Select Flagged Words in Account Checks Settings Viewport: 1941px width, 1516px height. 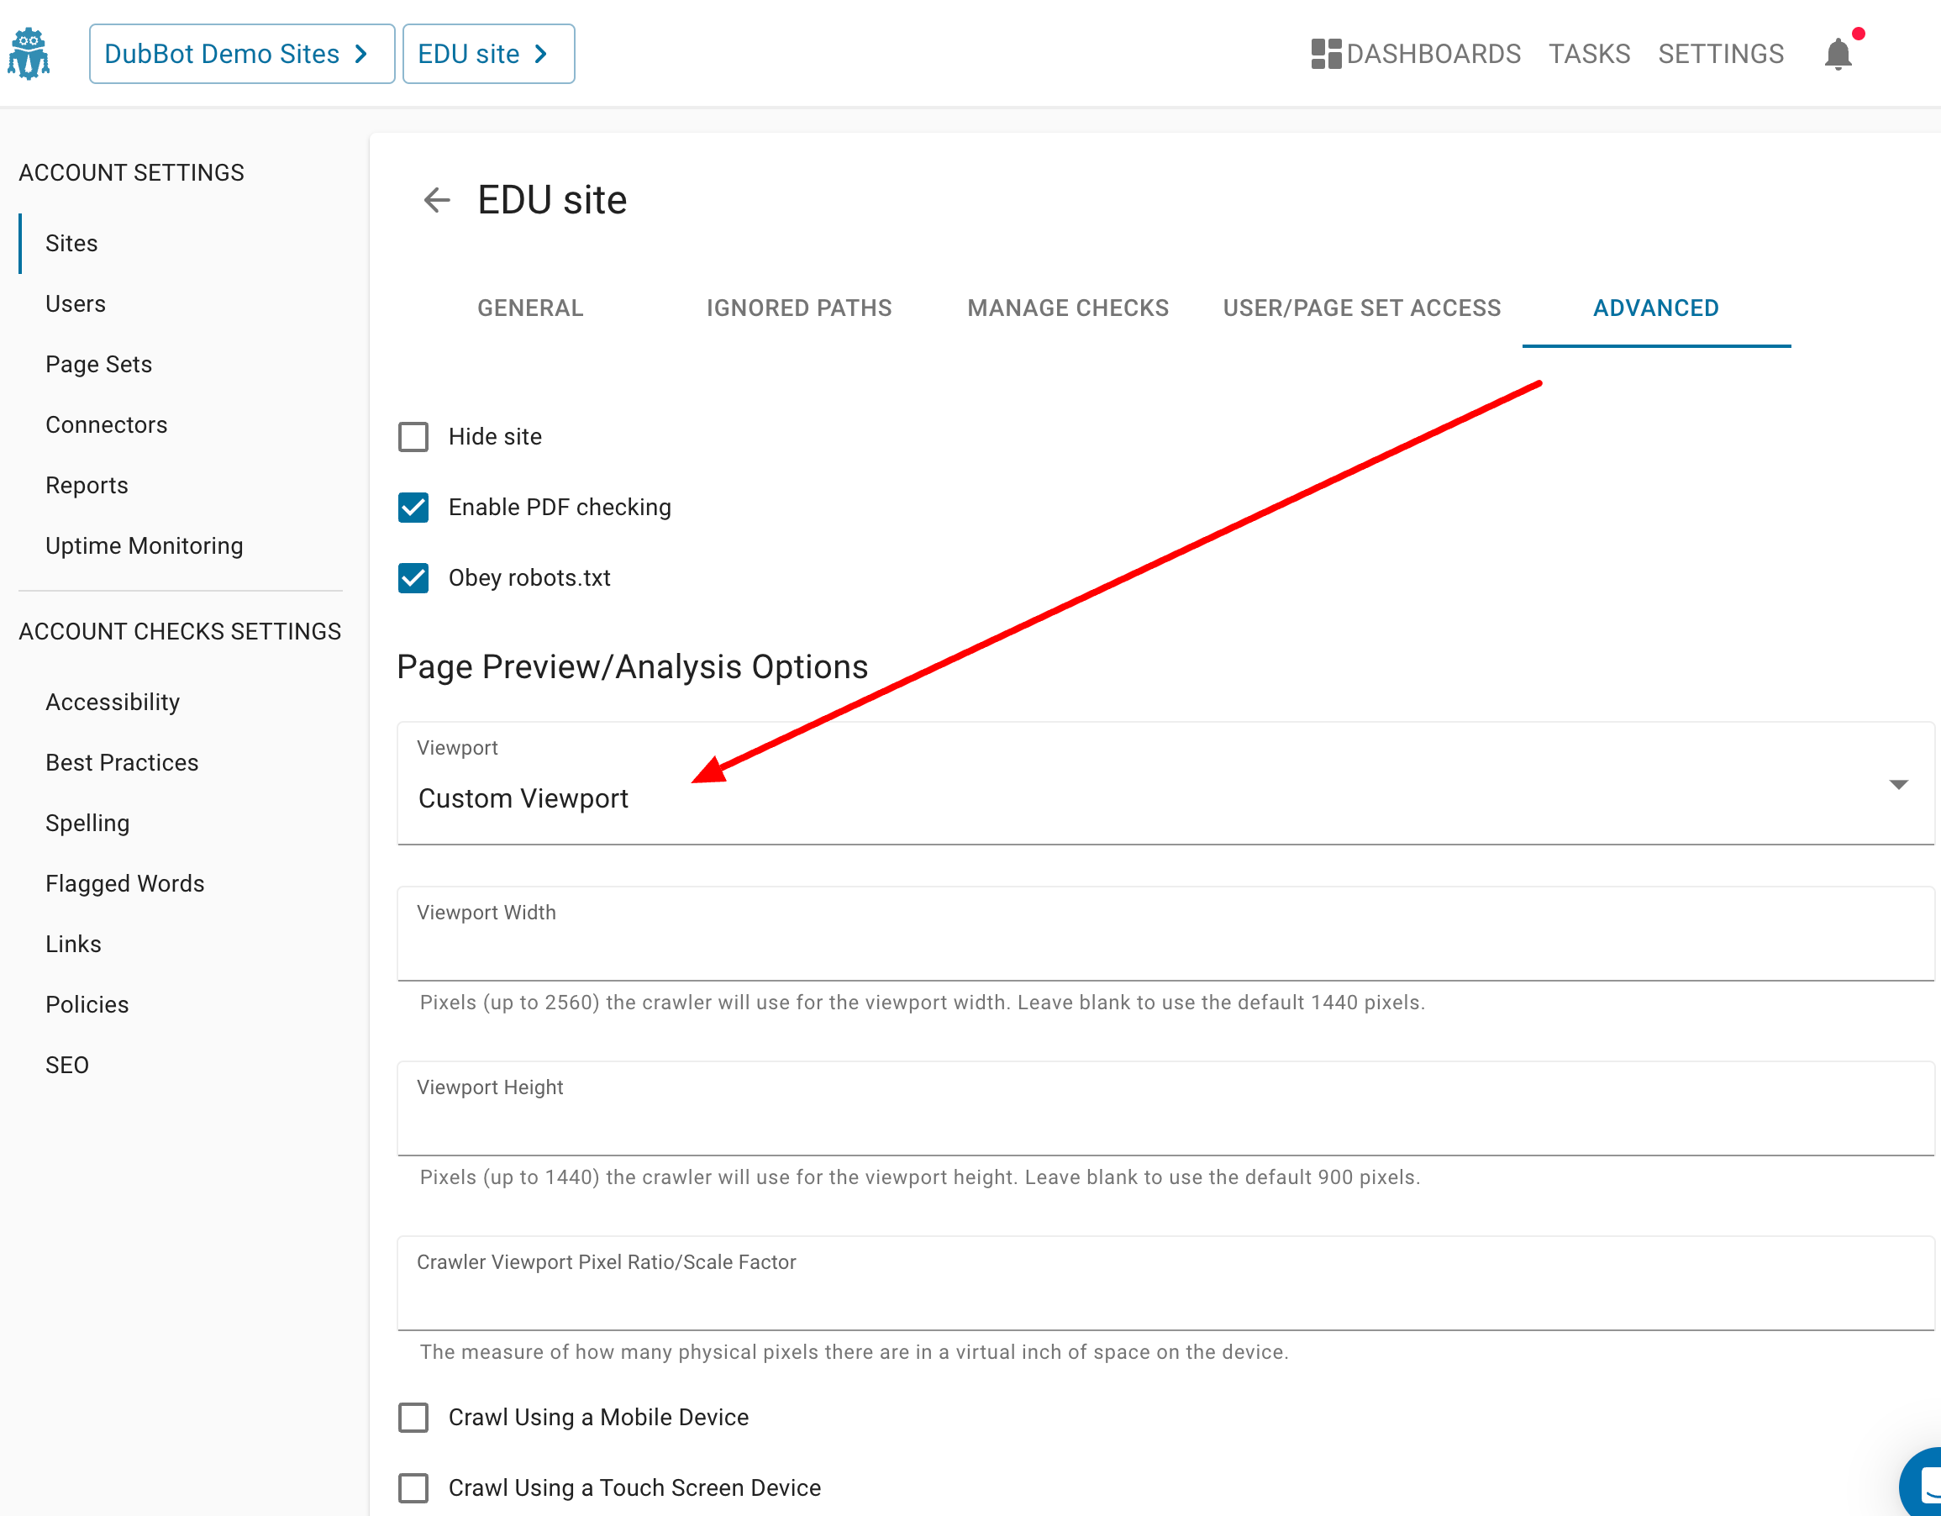pyautogui.click(x=124, y=882)
